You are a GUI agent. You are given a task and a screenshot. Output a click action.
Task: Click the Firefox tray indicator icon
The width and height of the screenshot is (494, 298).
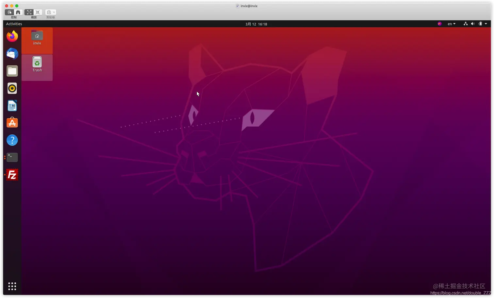pos(439,24)
